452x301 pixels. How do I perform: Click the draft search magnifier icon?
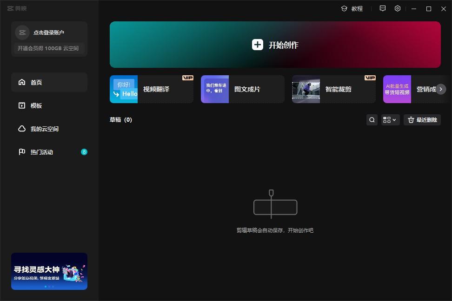click(372, 120)
